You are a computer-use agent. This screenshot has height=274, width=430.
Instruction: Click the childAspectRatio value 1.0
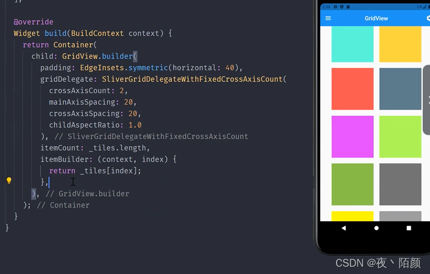point(135,125)
